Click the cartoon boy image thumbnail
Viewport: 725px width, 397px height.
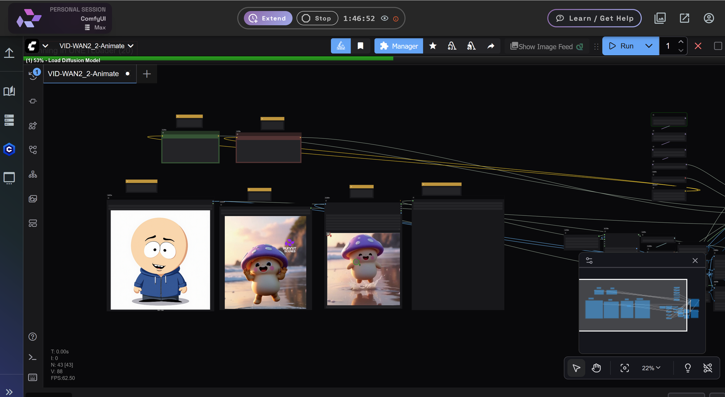[160, 260]
